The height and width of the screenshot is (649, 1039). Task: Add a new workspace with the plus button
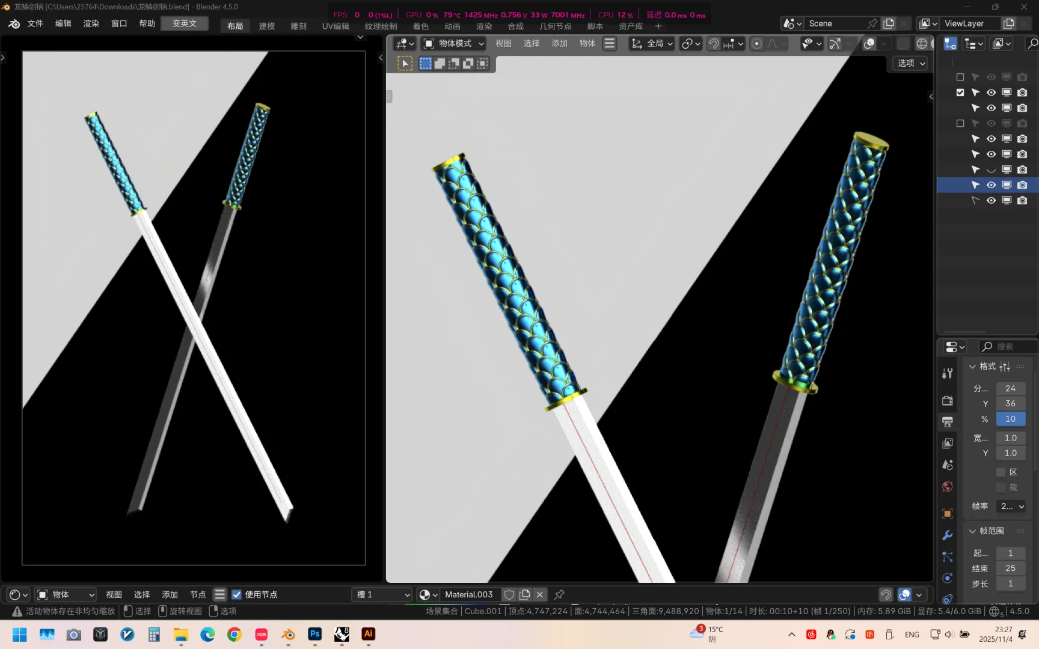coord(658,26)
